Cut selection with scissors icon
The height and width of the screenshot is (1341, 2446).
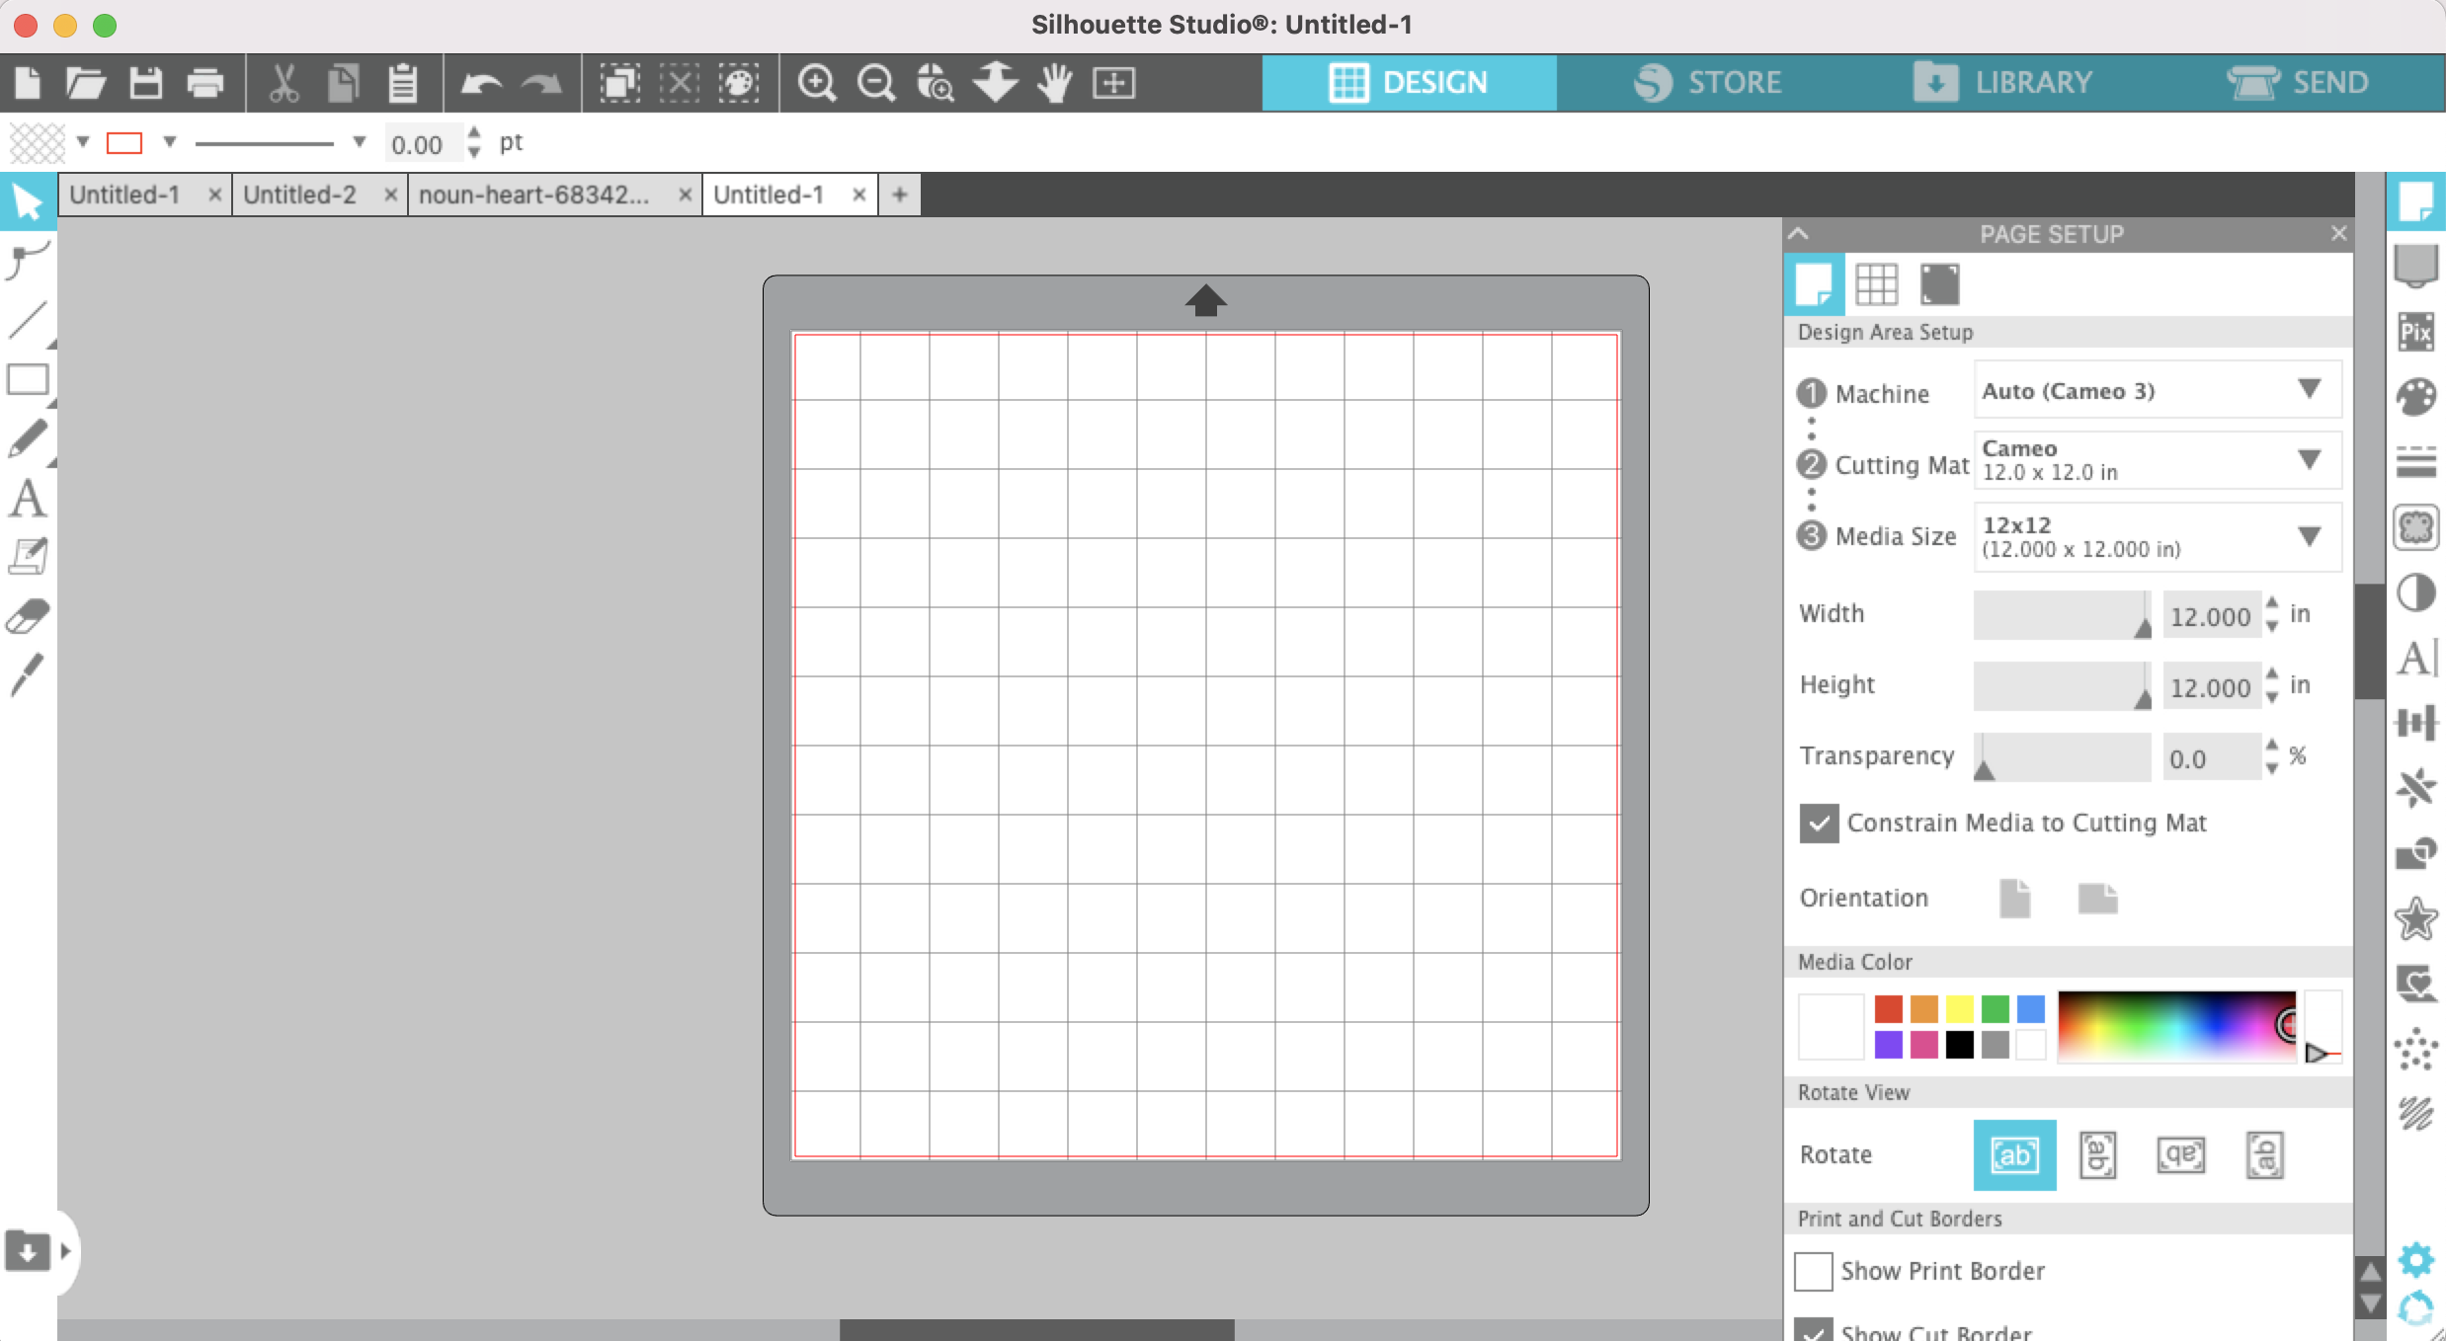click(284, 83)
